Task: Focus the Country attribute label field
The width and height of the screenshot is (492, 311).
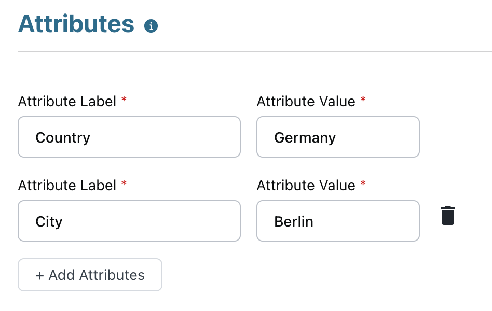Action: point(129,137)
